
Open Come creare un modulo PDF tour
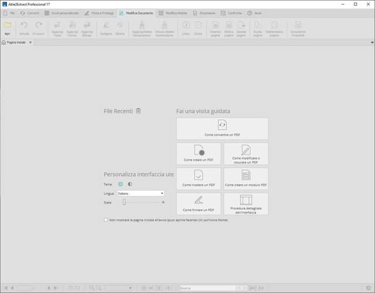coord(246,178)
